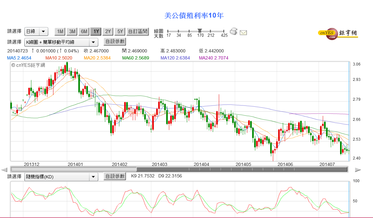Open the cnYES logo link
Screen dimensions: 373x218
tap(338, 34)
